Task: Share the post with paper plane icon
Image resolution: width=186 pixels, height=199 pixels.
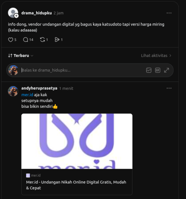Action: pos(57,40)
